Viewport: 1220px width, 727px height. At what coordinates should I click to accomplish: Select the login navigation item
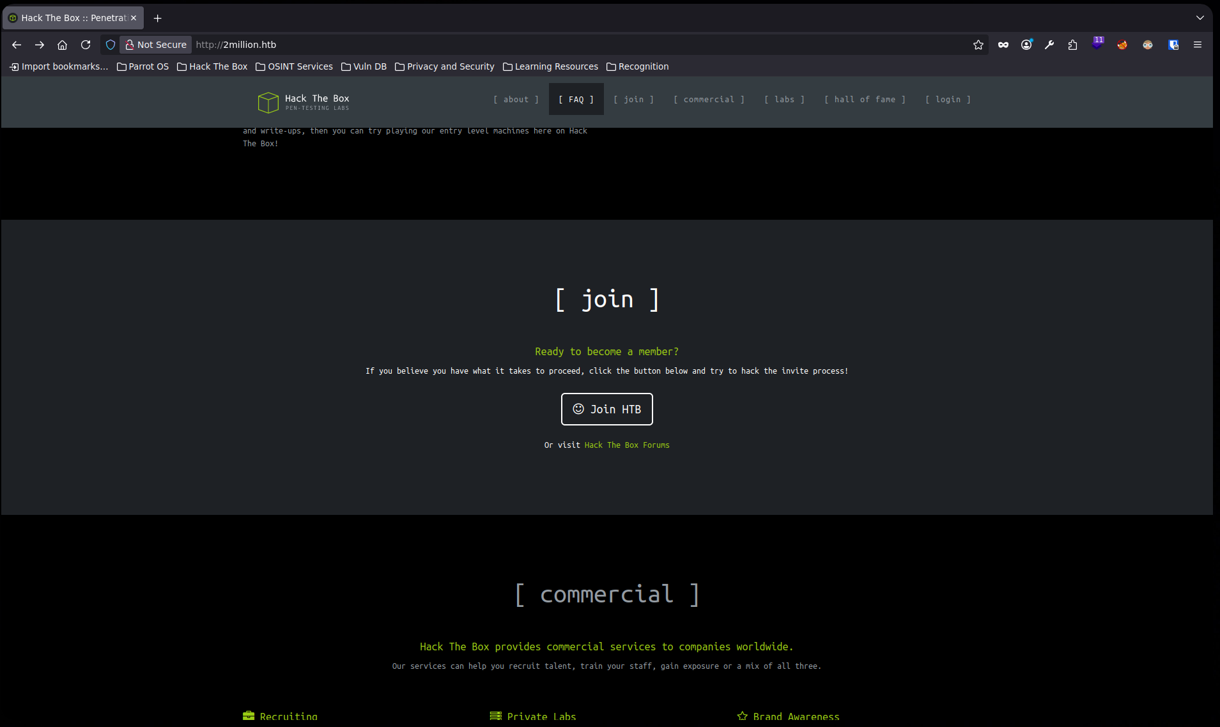948,100
